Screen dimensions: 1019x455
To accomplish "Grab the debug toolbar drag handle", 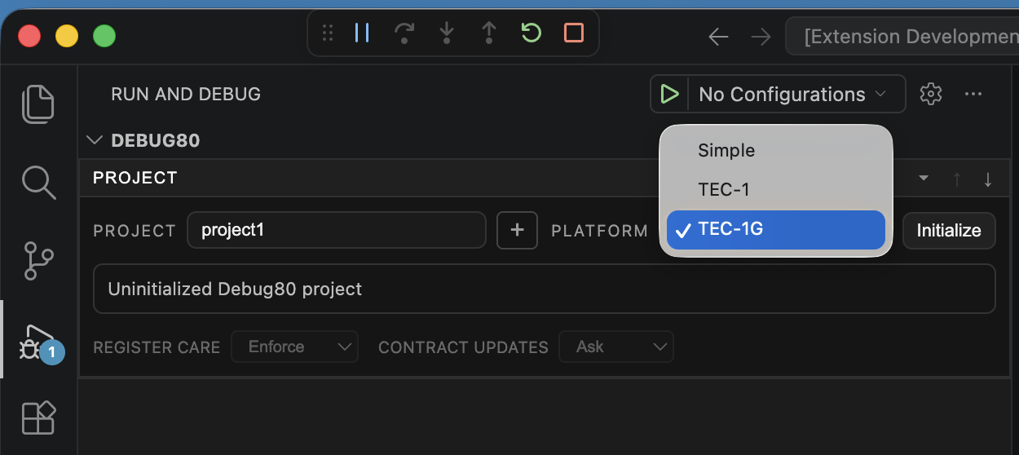I will coord(328,33).
